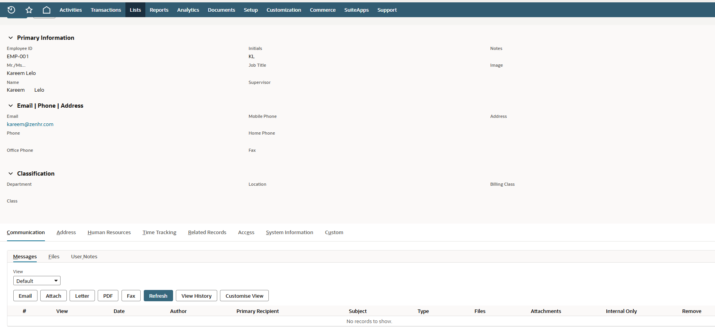Click the PDF button
This screenshot has width=715, height=327.
point(108,296)
